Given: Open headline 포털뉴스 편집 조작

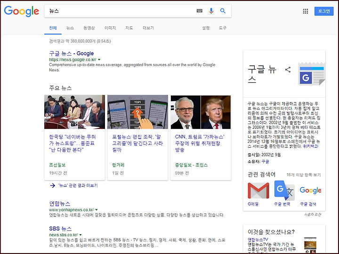Looking at the screenshot, I should [x=137, y=143].
